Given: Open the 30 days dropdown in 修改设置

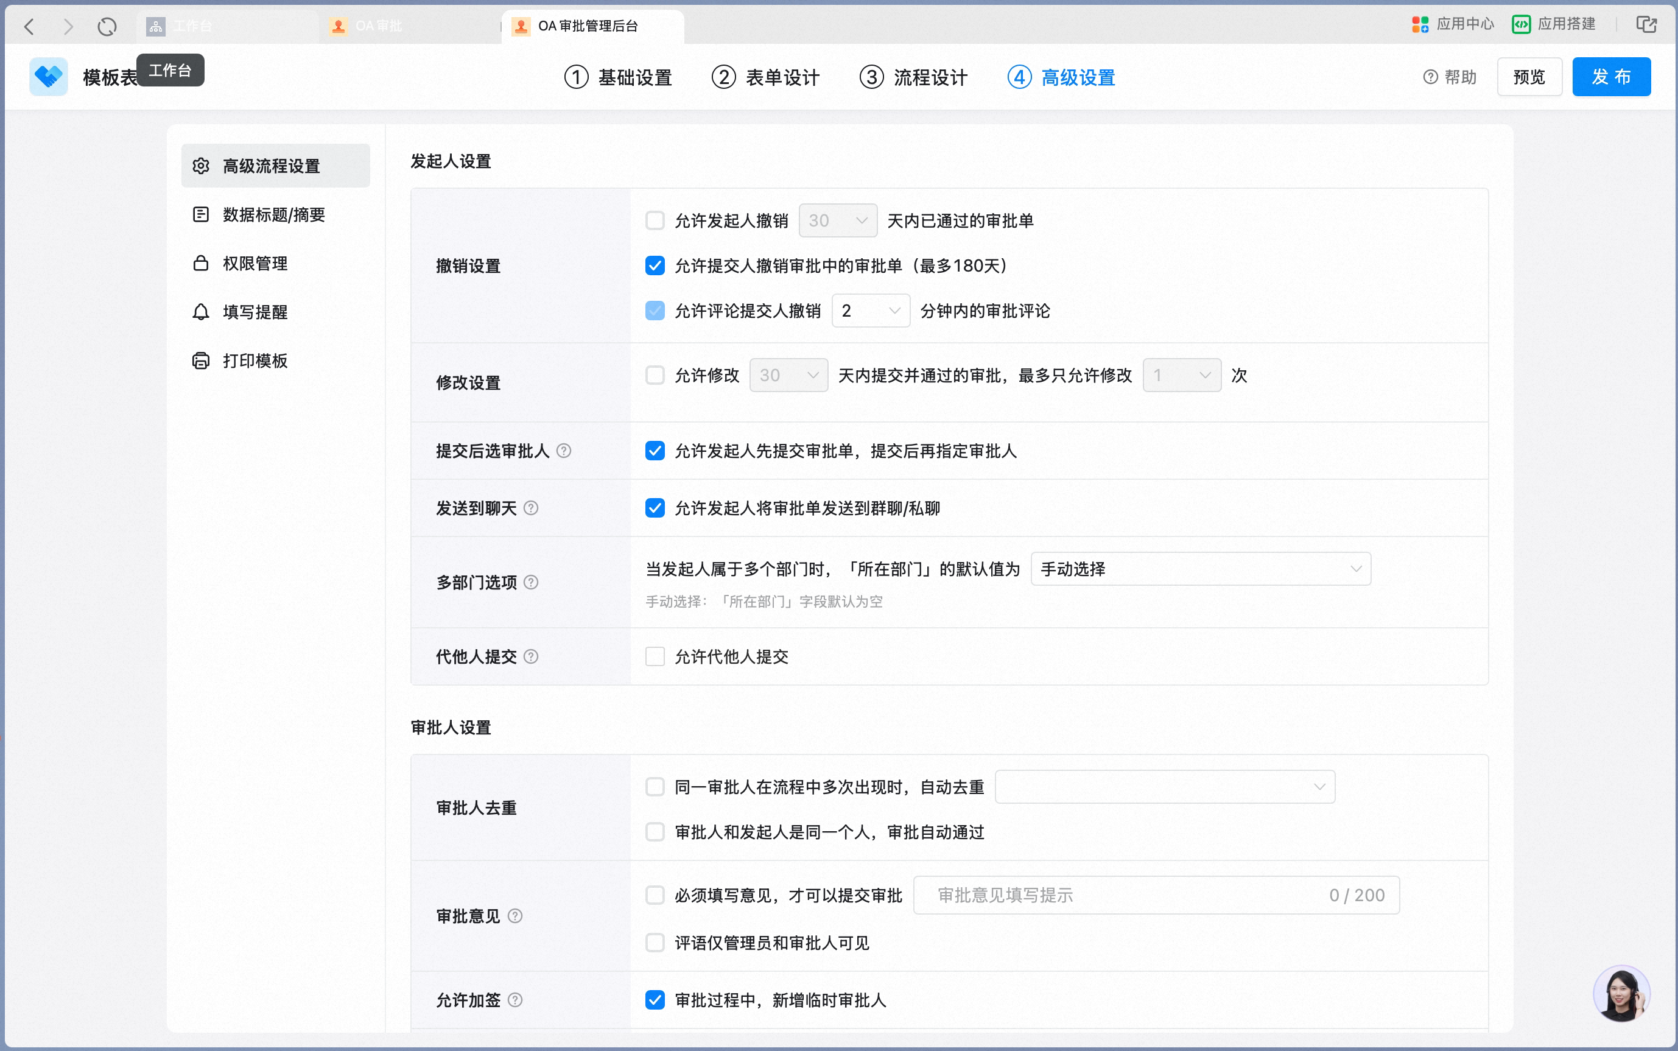Looking at the screenshot, I should (788, 375).
